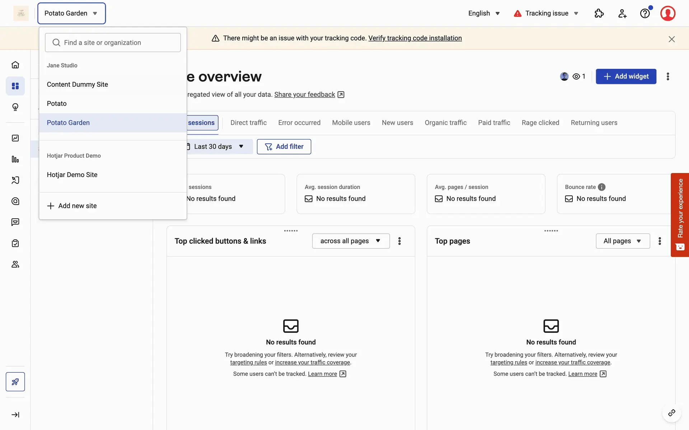Open Verify tracking code installation link
Screen dimensions: 689x430
pyautogui.click(x=415, y=38)
